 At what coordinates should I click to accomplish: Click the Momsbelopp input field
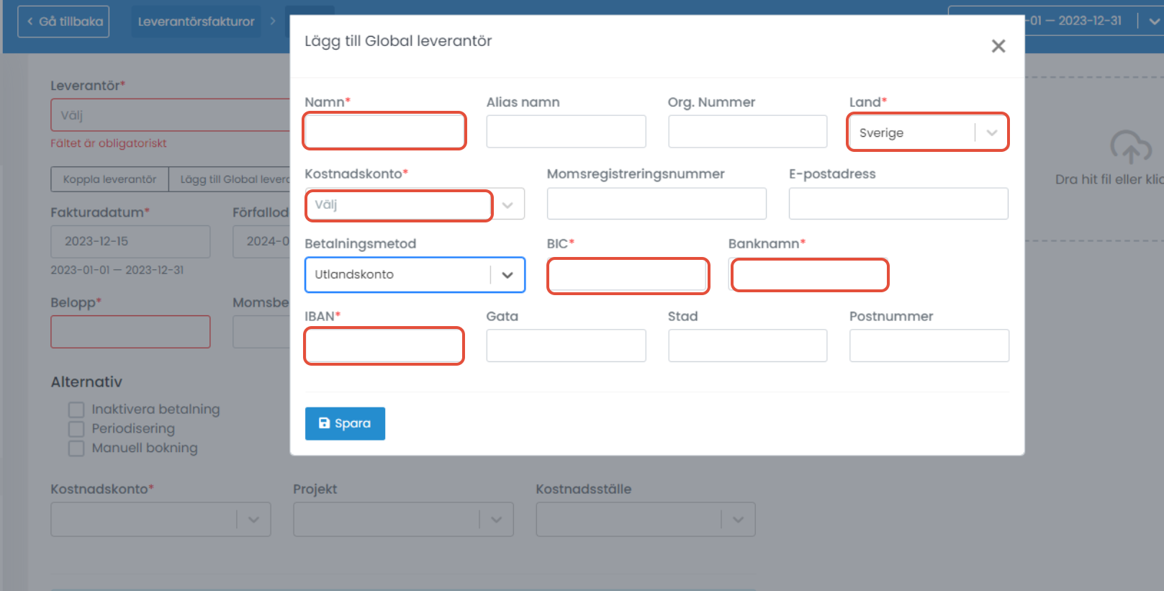(x=261, y=332)
